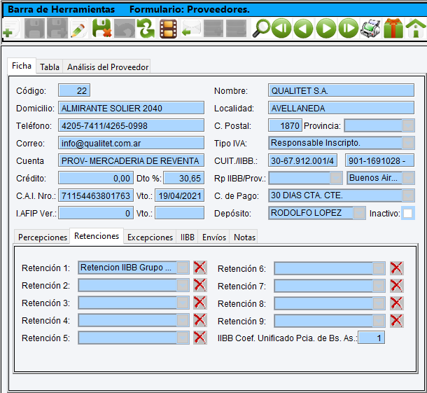Viewport: 427px width, 393px height.
Task: Click the grayed-out remove row icon
Action: pyautogui.click(x=236, y=28)
